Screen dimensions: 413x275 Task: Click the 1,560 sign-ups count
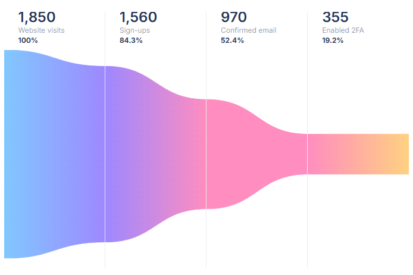138,17
